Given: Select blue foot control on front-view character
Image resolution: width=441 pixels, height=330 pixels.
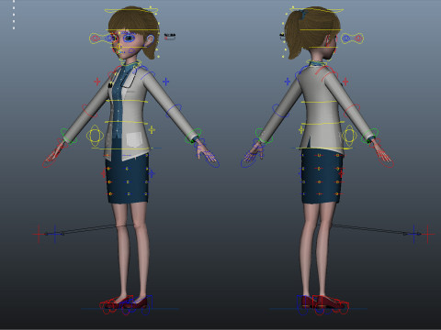Looking at the screenshot, I should coord(137,305).
